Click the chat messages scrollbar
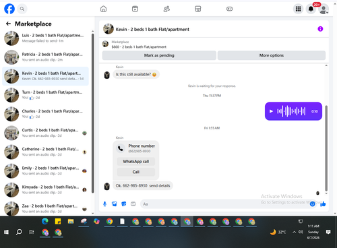This screenshot has width=337, height=248. tap(326, 148)
